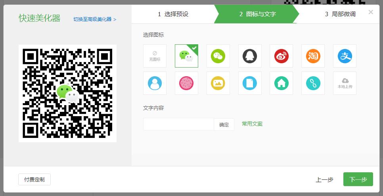Select the WeChat chat bubbles icon with checkmark
383x196 pixels.
pyautogui.click(x=186, y=56)
